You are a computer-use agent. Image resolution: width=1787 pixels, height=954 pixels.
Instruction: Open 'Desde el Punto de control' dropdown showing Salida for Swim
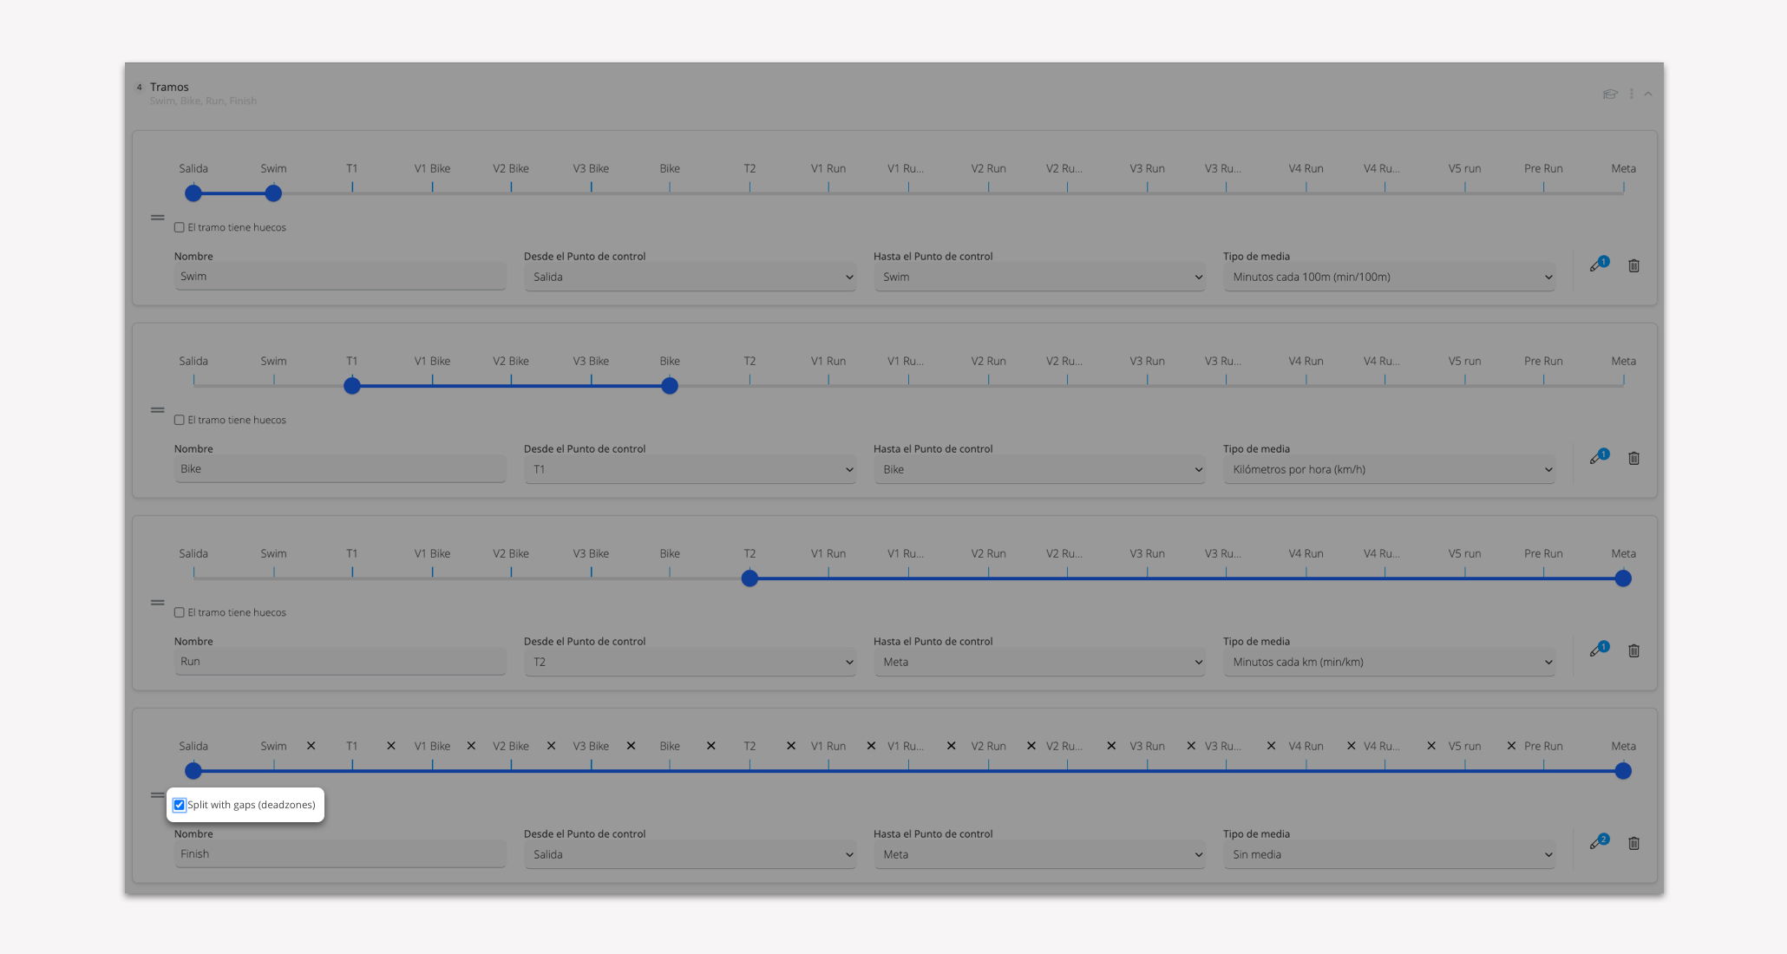click(690, 277)
